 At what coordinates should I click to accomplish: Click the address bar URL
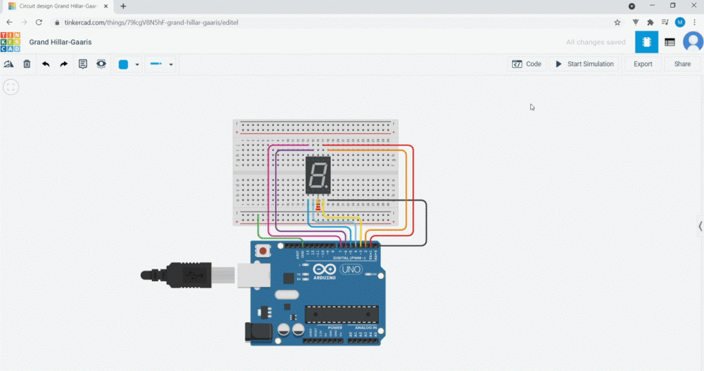click(x=151, y=23)
